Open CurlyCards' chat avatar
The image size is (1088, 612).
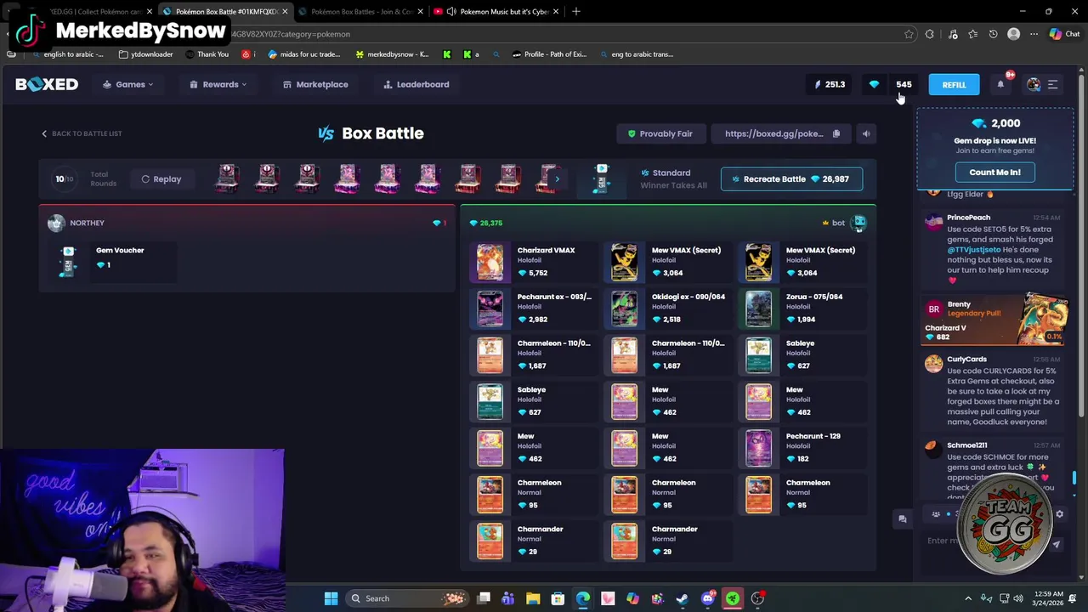click(933, 364)
